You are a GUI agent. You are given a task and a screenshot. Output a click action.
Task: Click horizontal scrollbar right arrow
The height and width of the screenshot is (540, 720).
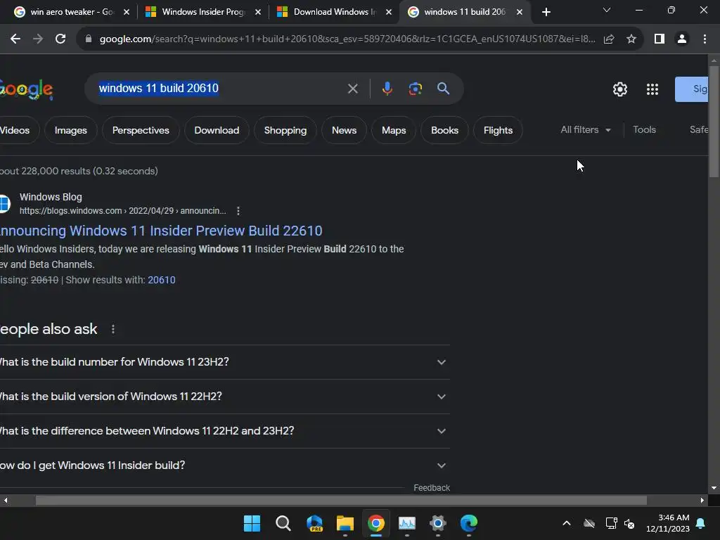click(x=702, y=500)
